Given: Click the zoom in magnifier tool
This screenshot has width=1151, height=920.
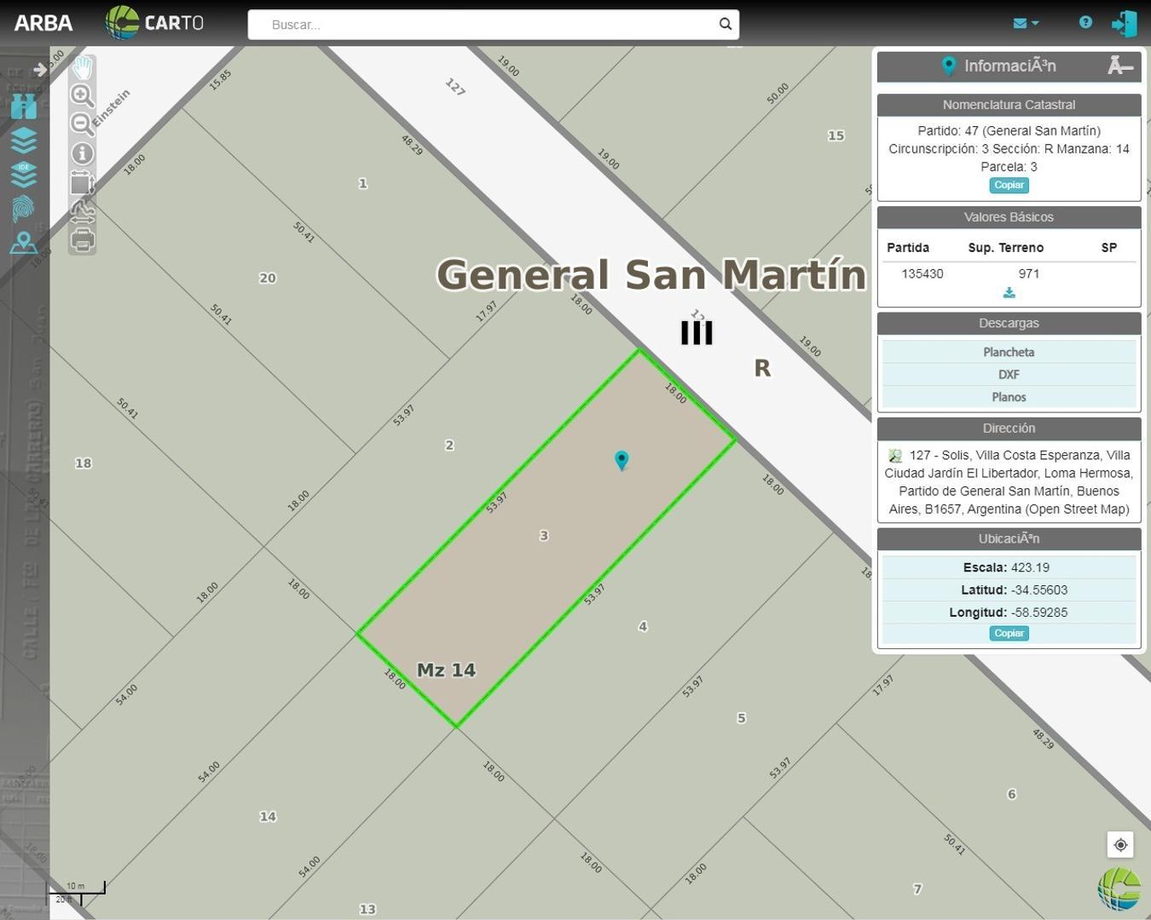Looking at the screenshot, I should point(82,95).
